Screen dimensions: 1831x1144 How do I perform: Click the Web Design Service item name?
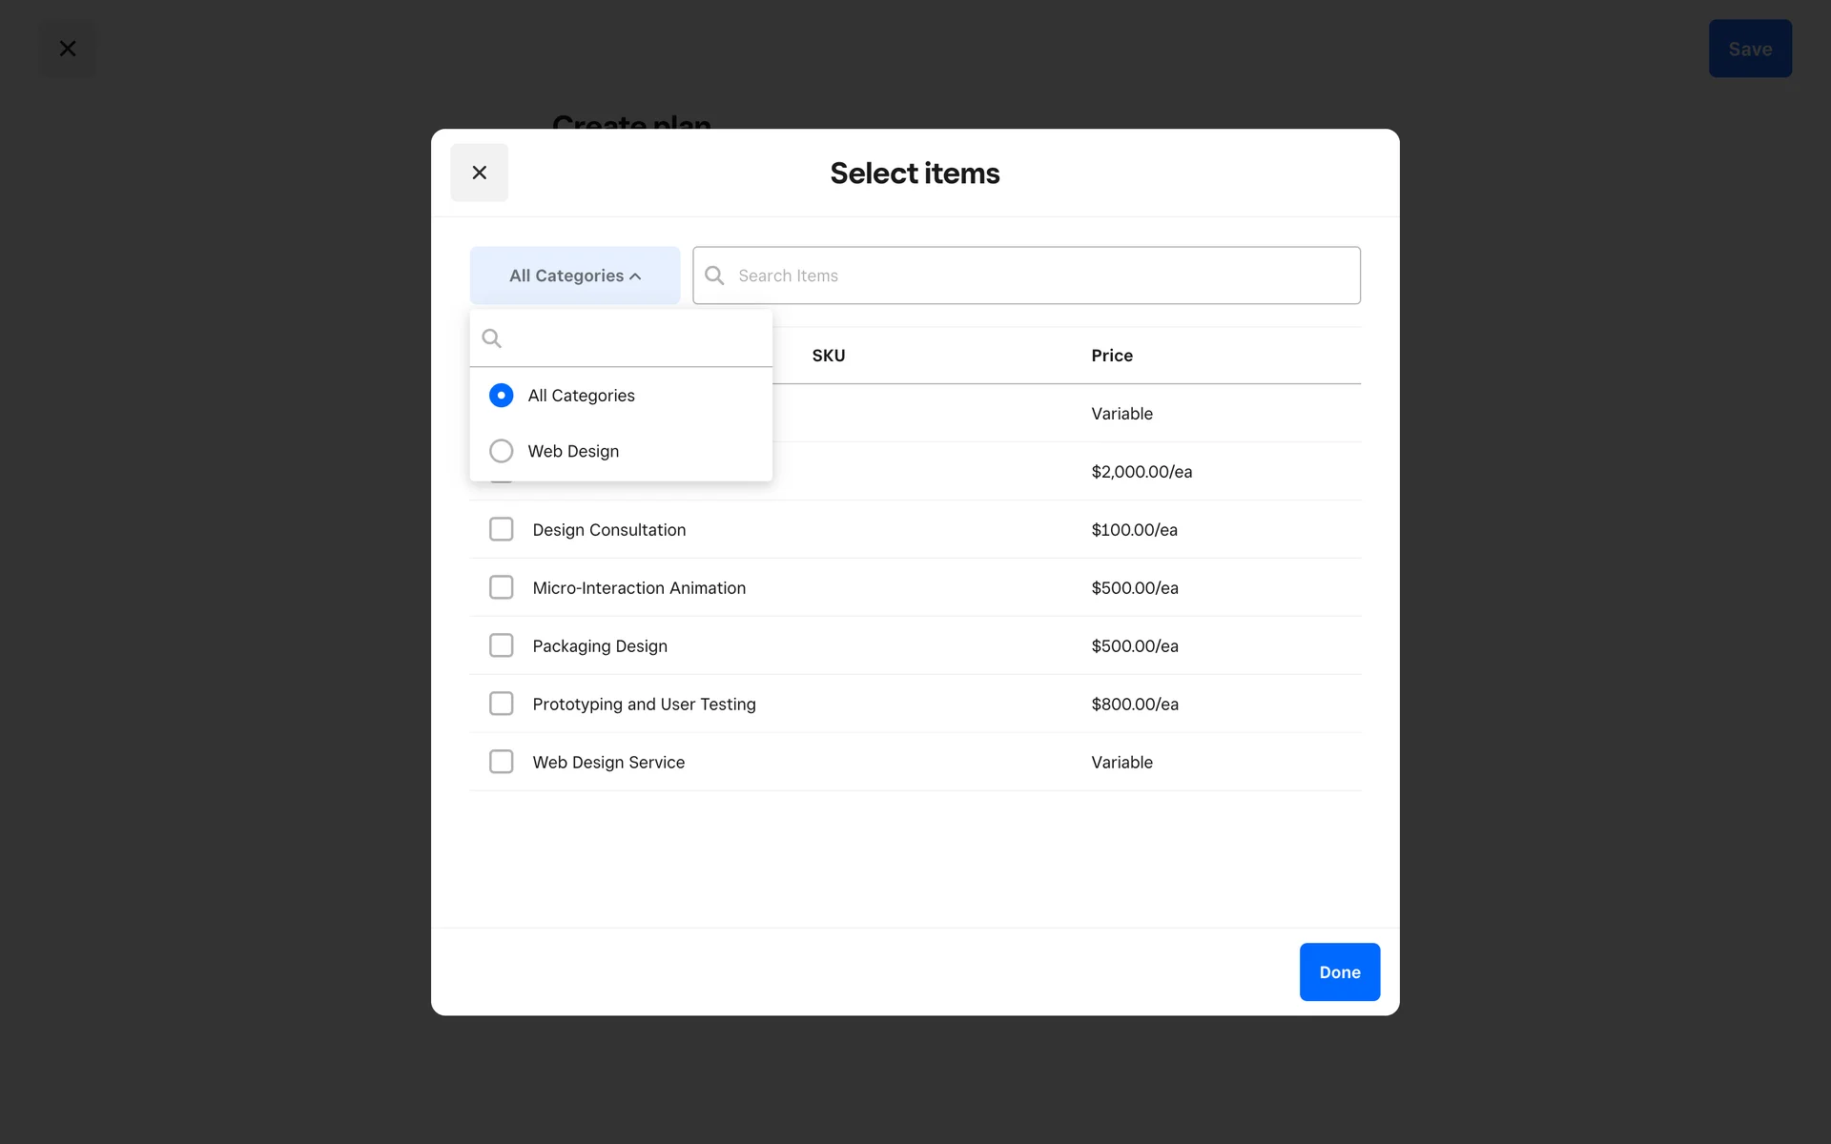point(608,763)
